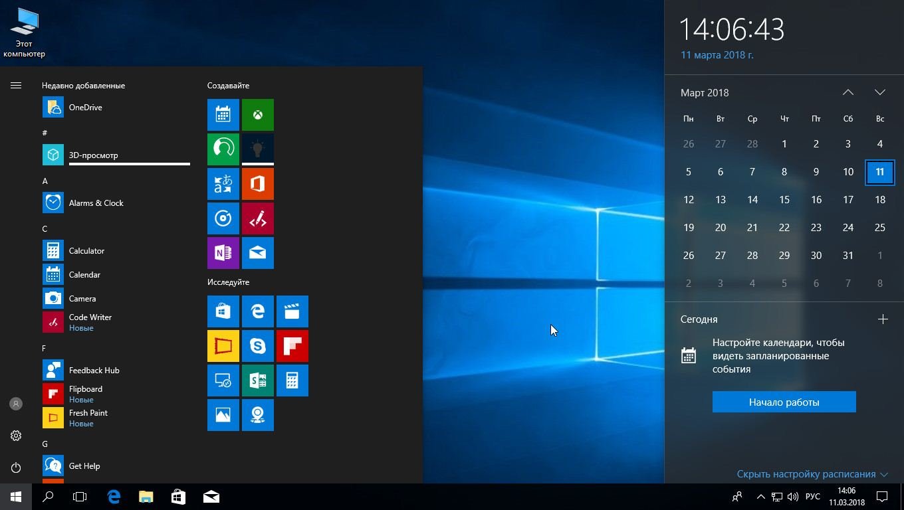Open the People icon in system tray
The height and width of the screenshot is (510, 904).
(x=737, y=497)
